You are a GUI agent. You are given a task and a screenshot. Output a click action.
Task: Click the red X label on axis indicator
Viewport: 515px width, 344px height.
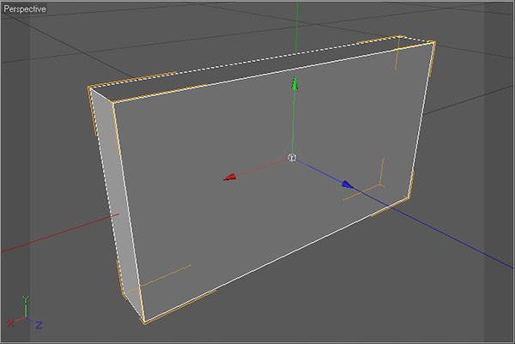10,323
